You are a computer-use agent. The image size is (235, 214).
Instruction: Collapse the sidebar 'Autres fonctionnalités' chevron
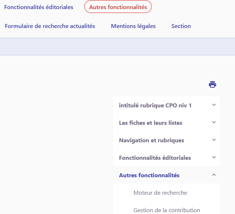click(214, 175)
